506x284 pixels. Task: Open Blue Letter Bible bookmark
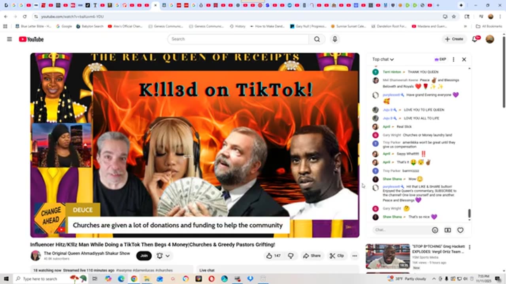(x=33, y=26)
